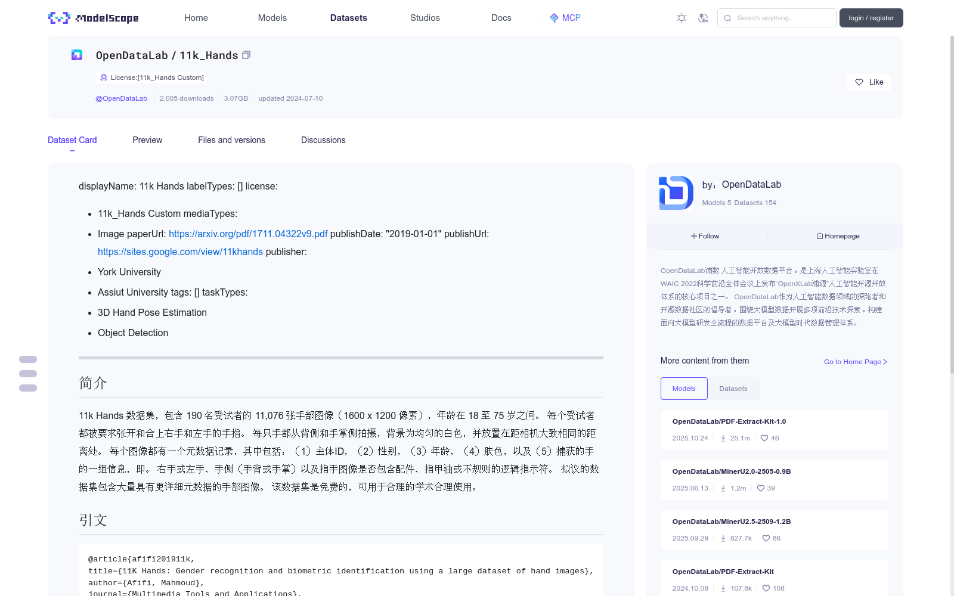The height and width of the screenshot is (596, 954).
Task: Open the sites.google.com 11khands link
Action: 180,252
